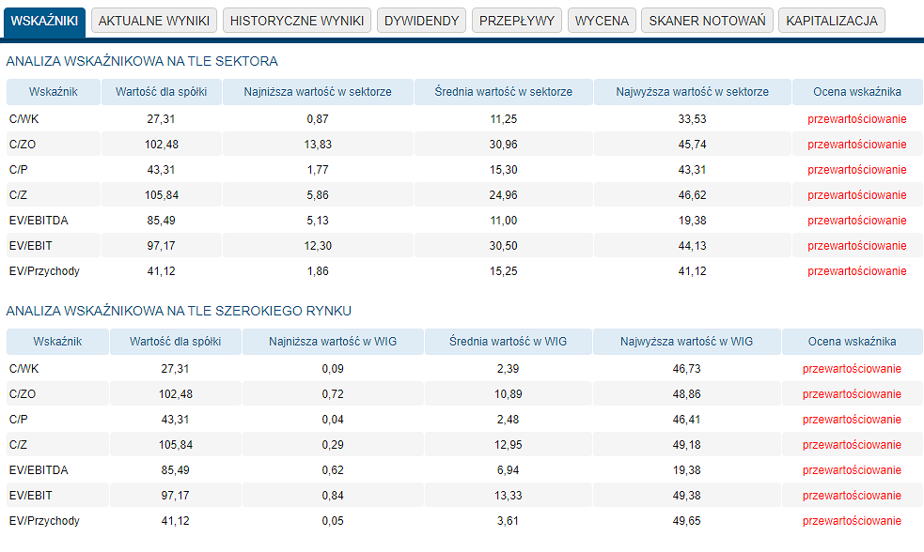
Task: Go to the PRZEPŁYWY tab
Action: click(516, 21)
